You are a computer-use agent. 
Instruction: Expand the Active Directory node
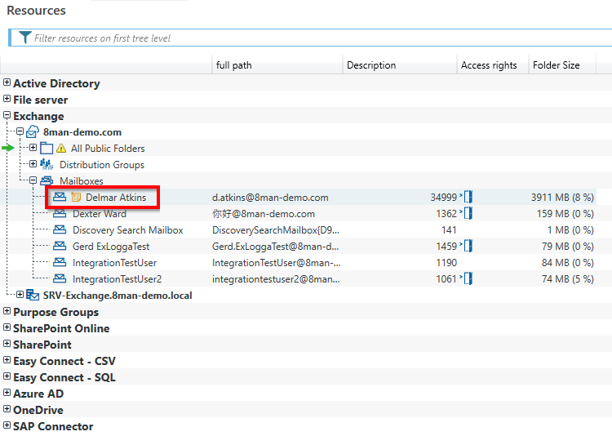pyautogui.click(x=7, y=83)
